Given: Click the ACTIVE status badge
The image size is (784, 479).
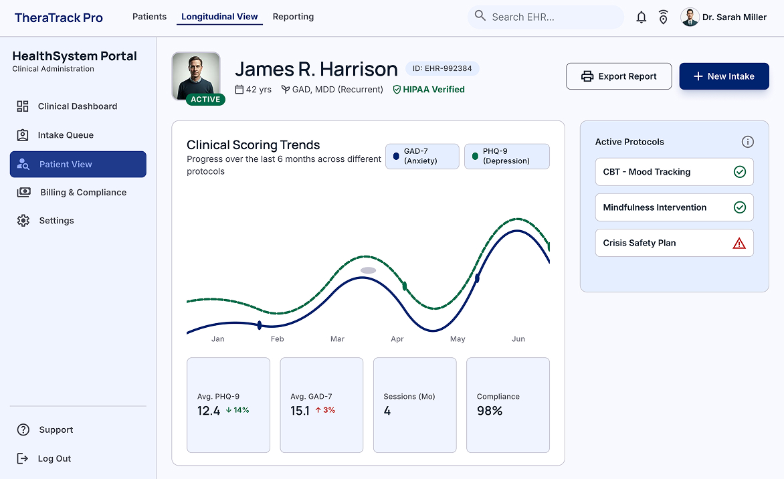Looking at the screenshot, I should pos(205,99).
